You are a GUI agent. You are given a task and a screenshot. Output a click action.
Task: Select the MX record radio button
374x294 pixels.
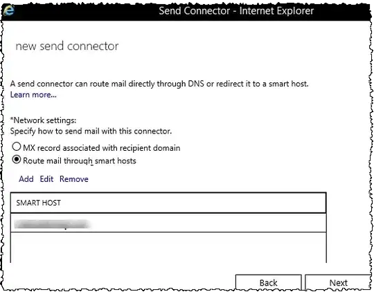point(17,147)
